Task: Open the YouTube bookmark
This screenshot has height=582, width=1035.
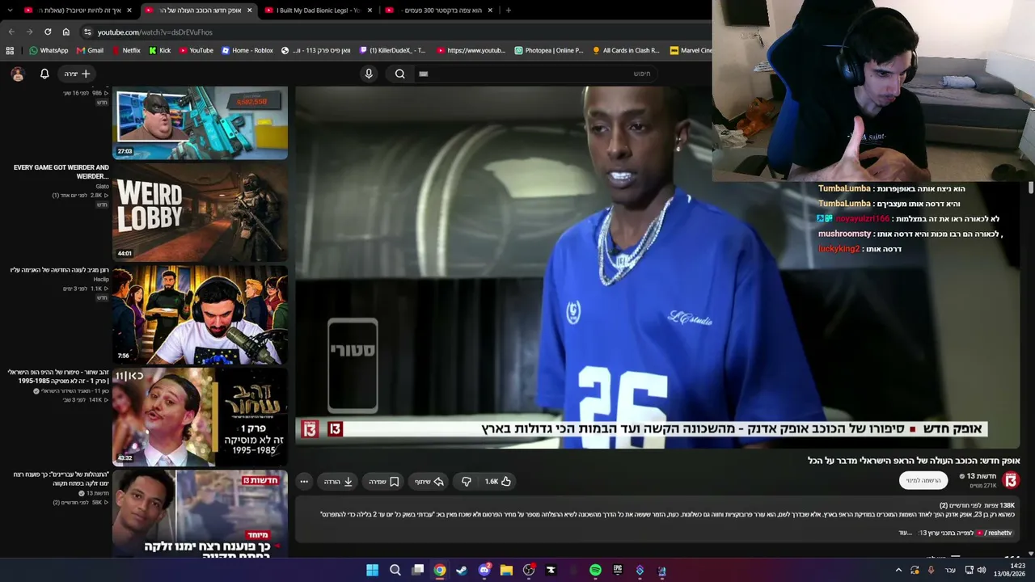Action: click(196, 50)
